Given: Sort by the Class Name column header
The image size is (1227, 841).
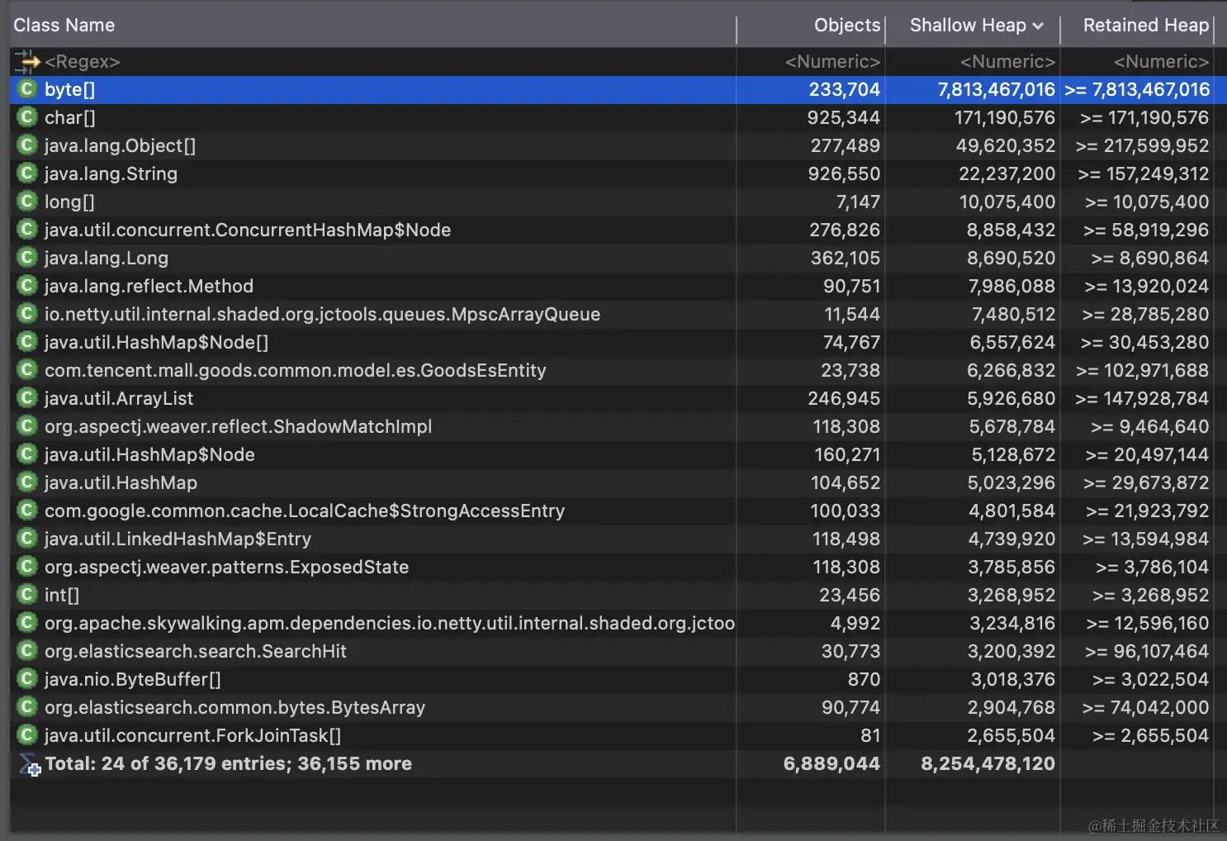Looking at the screenshot, I should [x=64, y=26].
